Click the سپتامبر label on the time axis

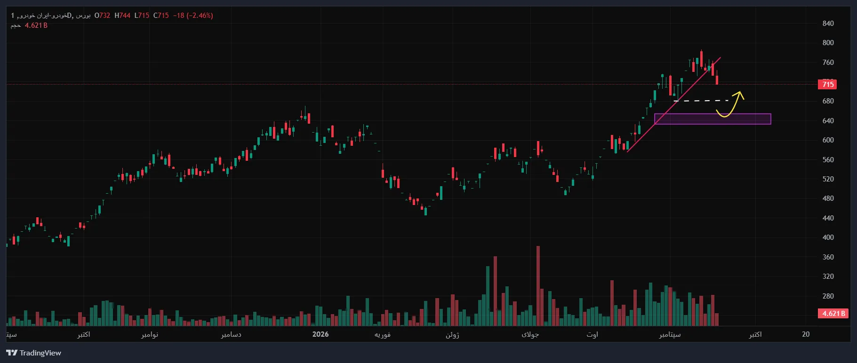coord(670,334)
